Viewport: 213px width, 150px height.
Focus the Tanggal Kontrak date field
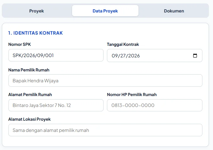[155, 56]
